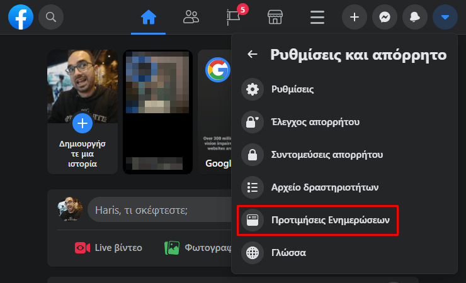Open the Marketplace tab icon
The height and width of the screenshot is (283, 466).
coord(275,17)
